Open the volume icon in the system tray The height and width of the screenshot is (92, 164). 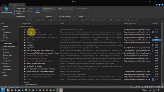pyautogui.click(x=146, y=90)
